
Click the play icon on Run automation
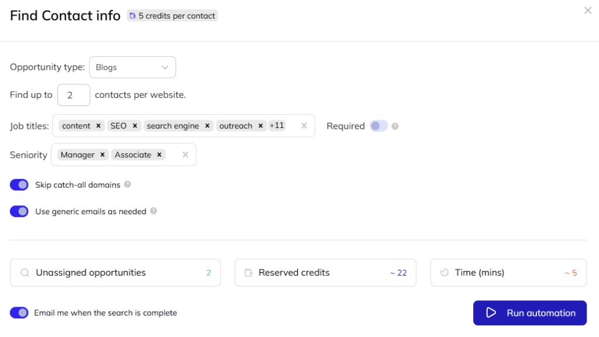[x=491, y=312]
